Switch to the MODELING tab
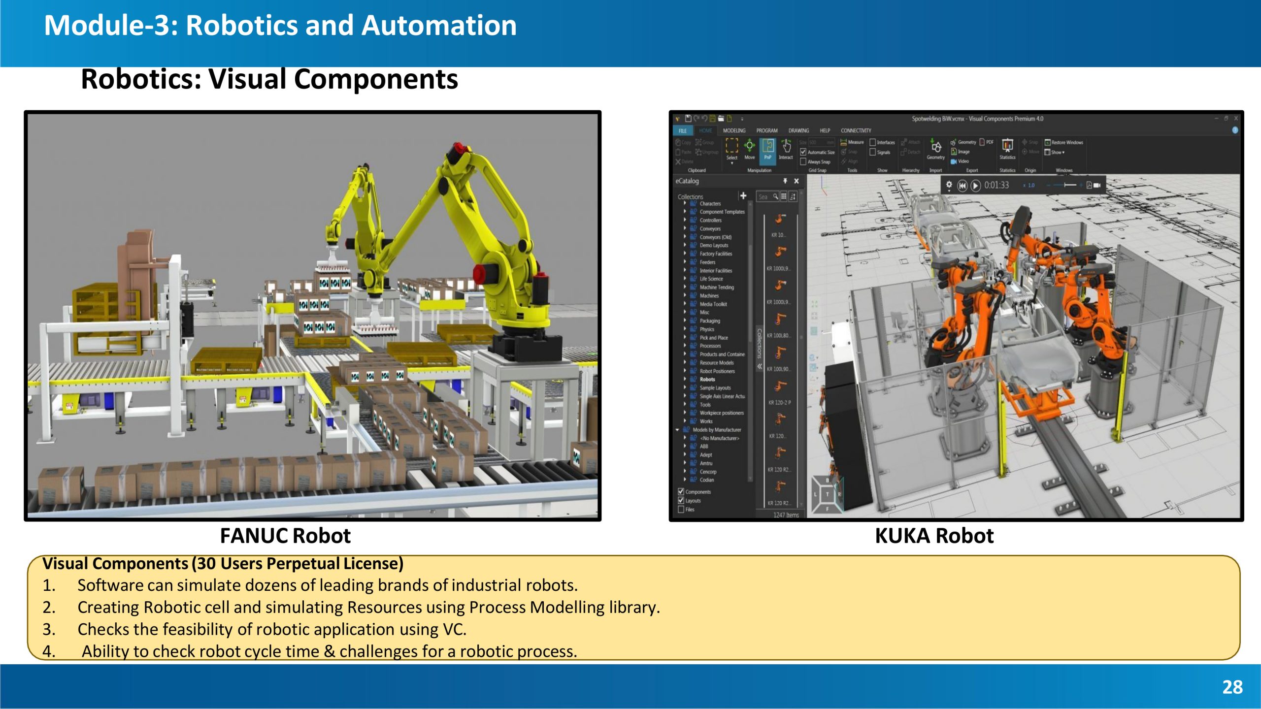 (x=734, y=130)
